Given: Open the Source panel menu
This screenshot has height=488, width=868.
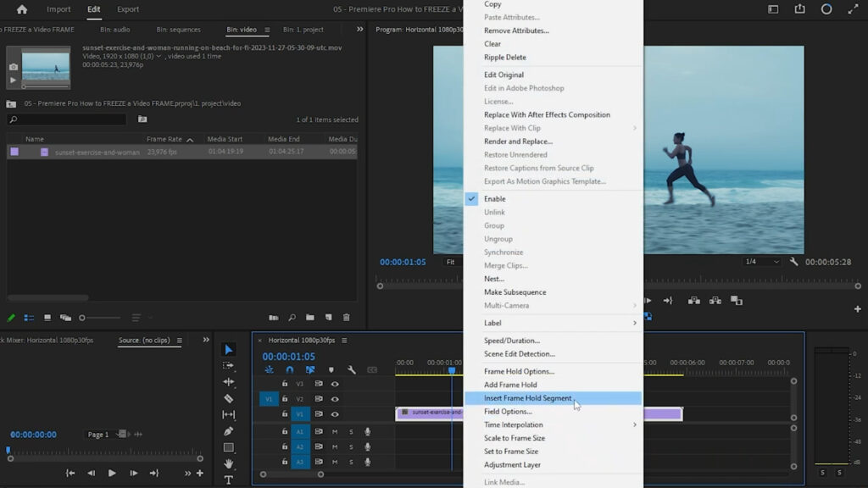Looking at the screenshot, I should coord(180,341).
